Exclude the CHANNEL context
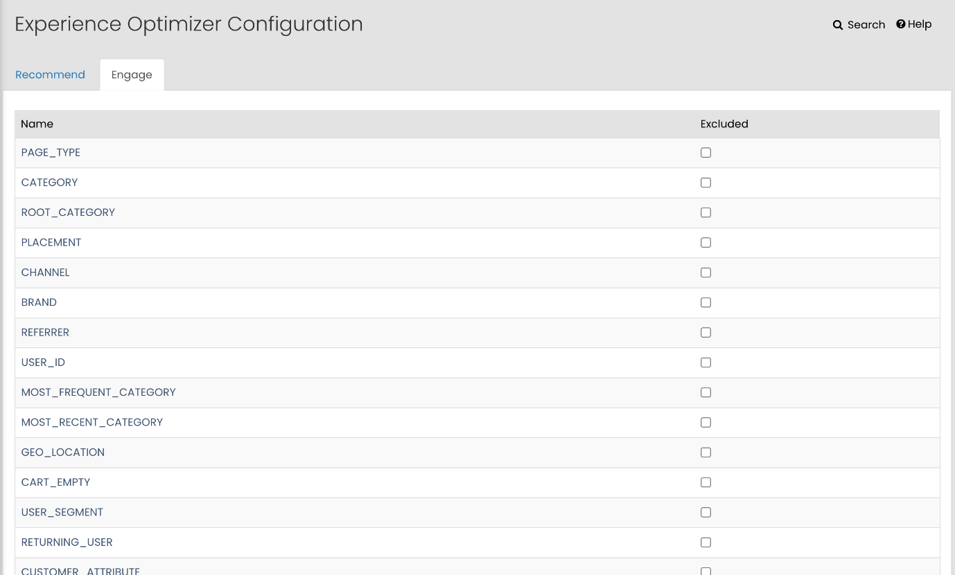Screen dimensions: 955x575 click(x=706, y=273)
